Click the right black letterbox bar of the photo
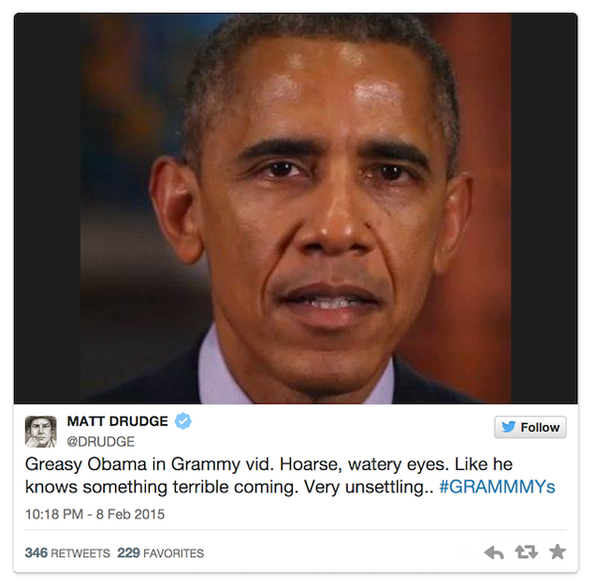Viewport: 595px width, 587px height. [544, 209]
